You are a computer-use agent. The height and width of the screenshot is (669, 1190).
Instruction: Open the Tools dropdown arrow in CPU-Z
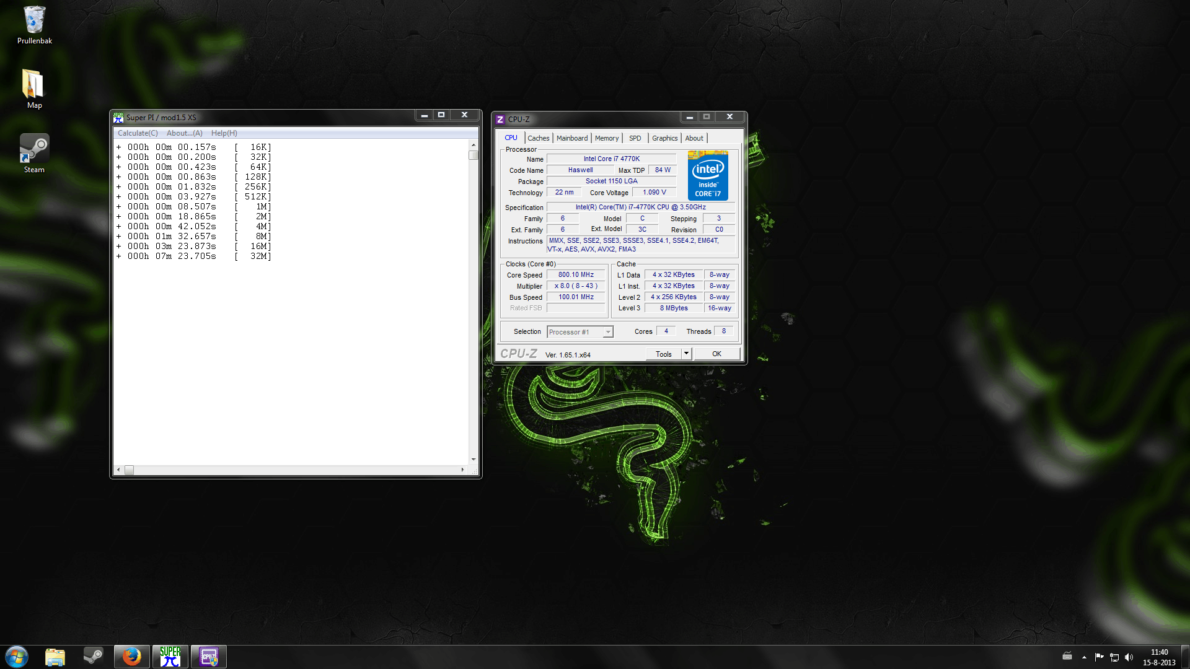click(x=686, y=354)
